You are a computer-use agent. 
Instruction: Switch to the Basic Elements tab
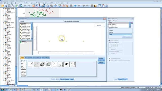29,58
